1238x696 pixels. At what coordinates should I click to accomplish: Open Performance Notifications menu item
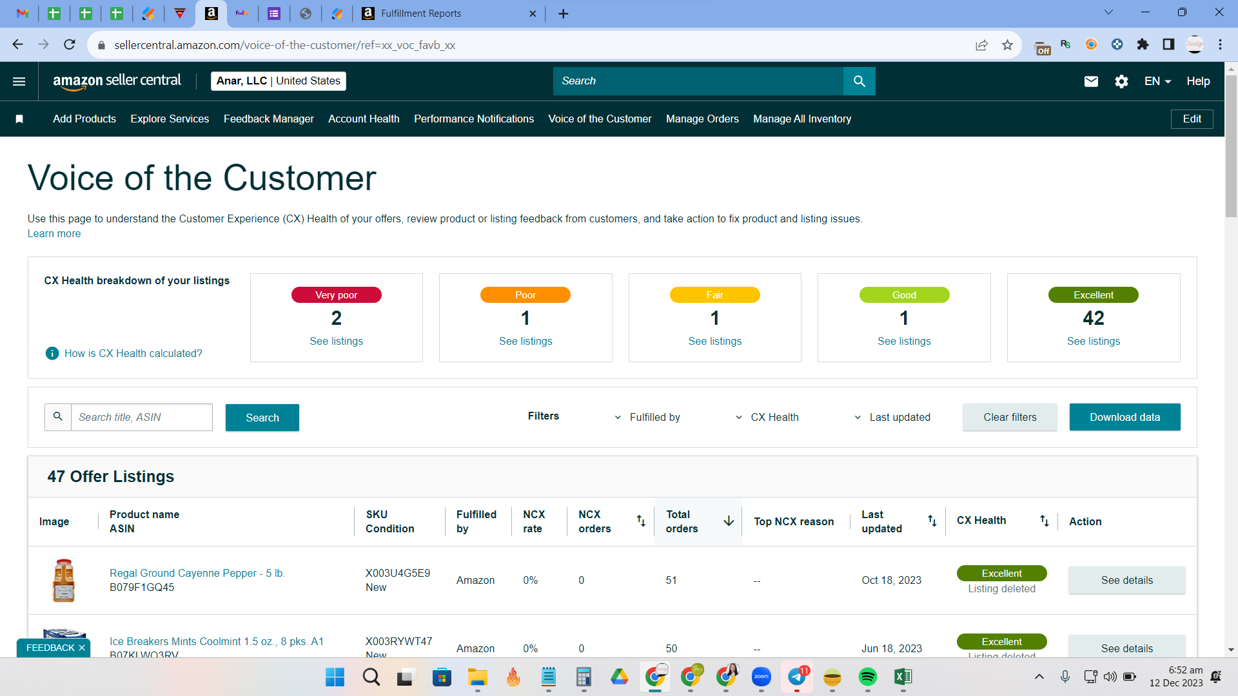click(474, 119)
